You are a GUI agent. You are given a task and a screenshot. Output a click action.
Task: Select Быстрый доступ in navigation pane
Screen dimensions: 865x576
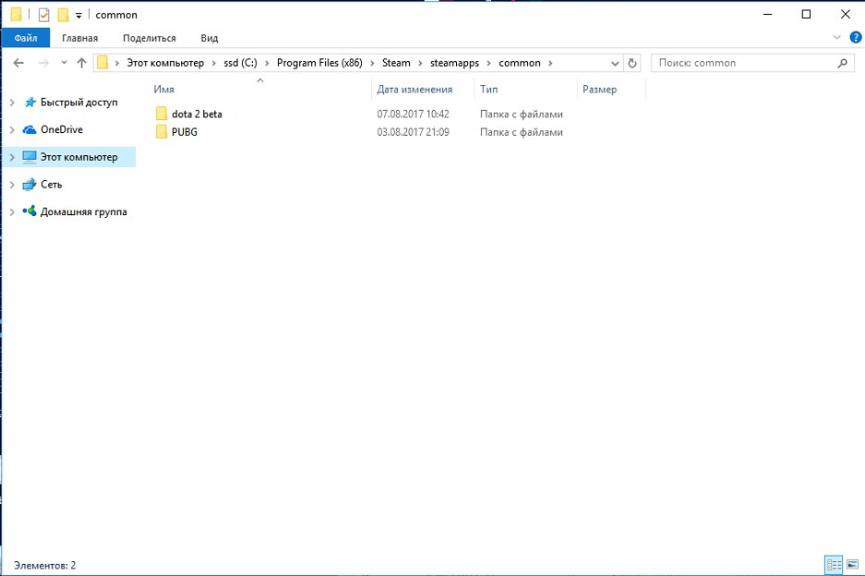pos(78,102)
